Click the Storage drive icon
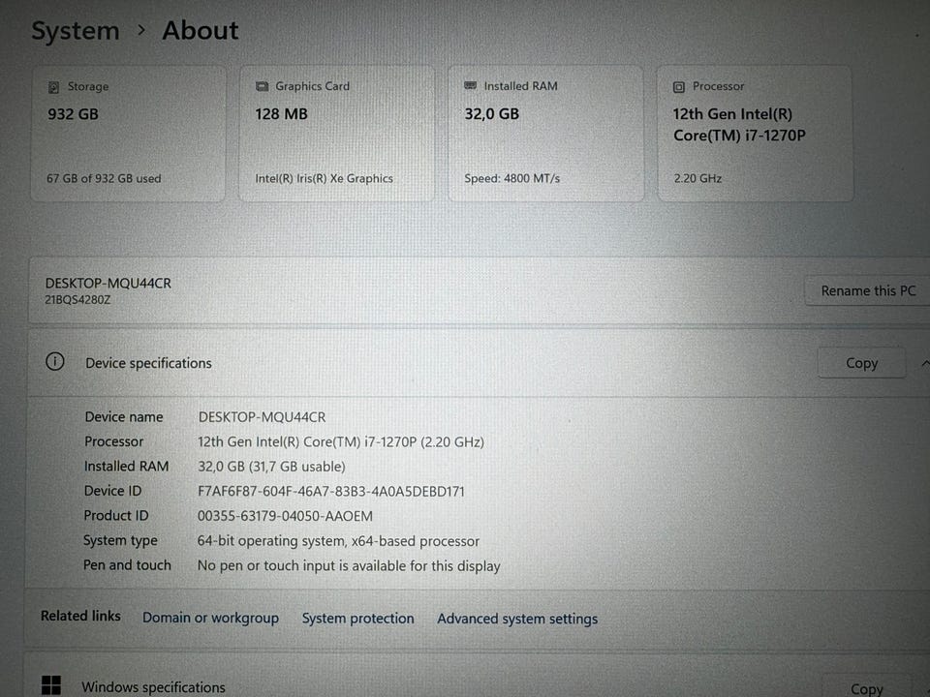930x697 pixels. (x=54, y=87)
